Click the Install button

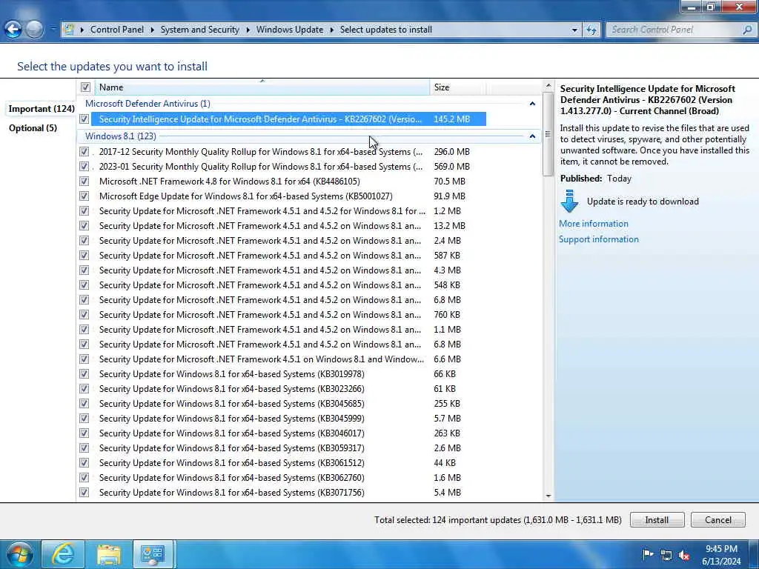657,519
